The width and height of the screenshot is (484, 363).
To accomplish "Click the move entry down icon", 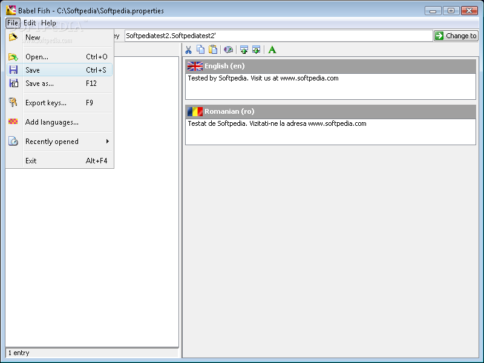I will point(256,50).
